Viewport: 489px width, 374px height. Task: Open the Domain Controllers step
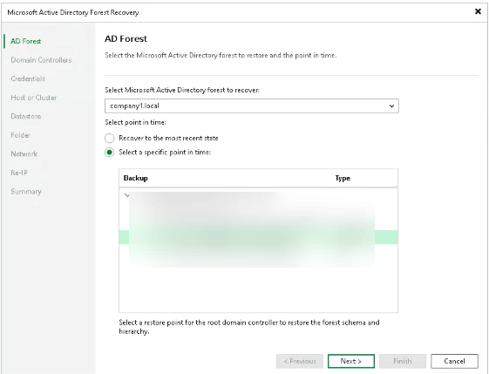point(41,60)
